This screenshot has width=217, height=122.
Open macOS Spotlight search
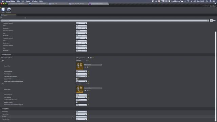pos(207,1)
